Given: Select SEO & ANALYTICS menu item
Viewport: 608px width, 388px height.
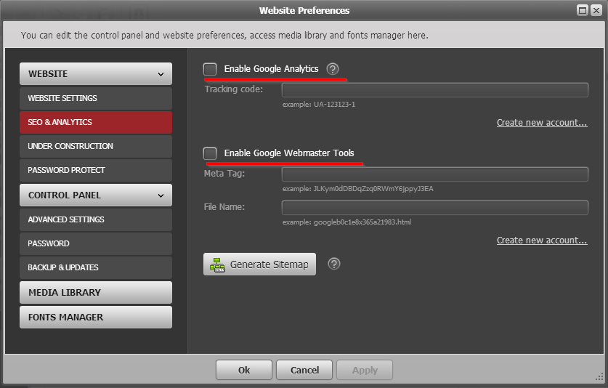Looking at the screenshot, I should (x=96, y=122).
